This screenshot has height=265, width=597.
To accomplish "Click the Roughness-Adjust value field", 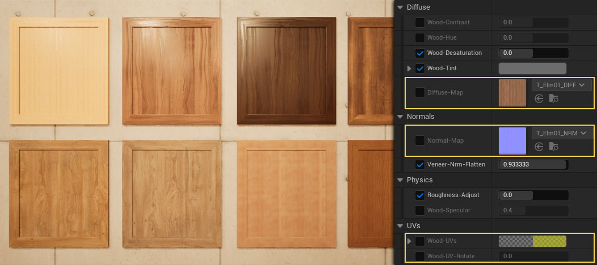I will (x=533, y=195).
